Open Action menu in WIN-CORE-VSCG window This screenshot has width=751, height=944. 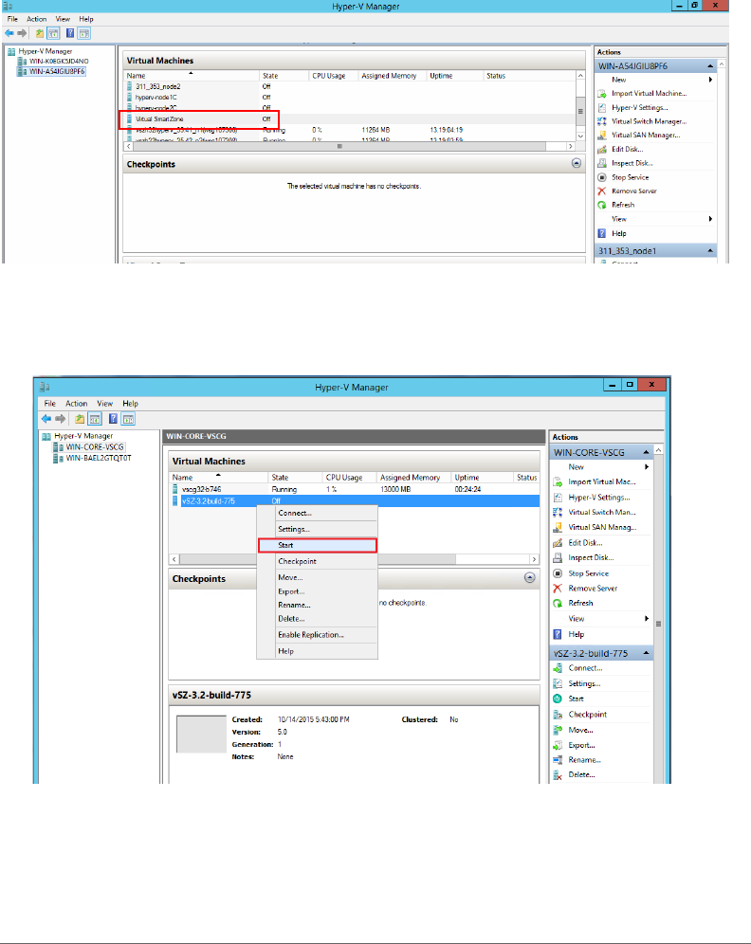coord(77,404)
